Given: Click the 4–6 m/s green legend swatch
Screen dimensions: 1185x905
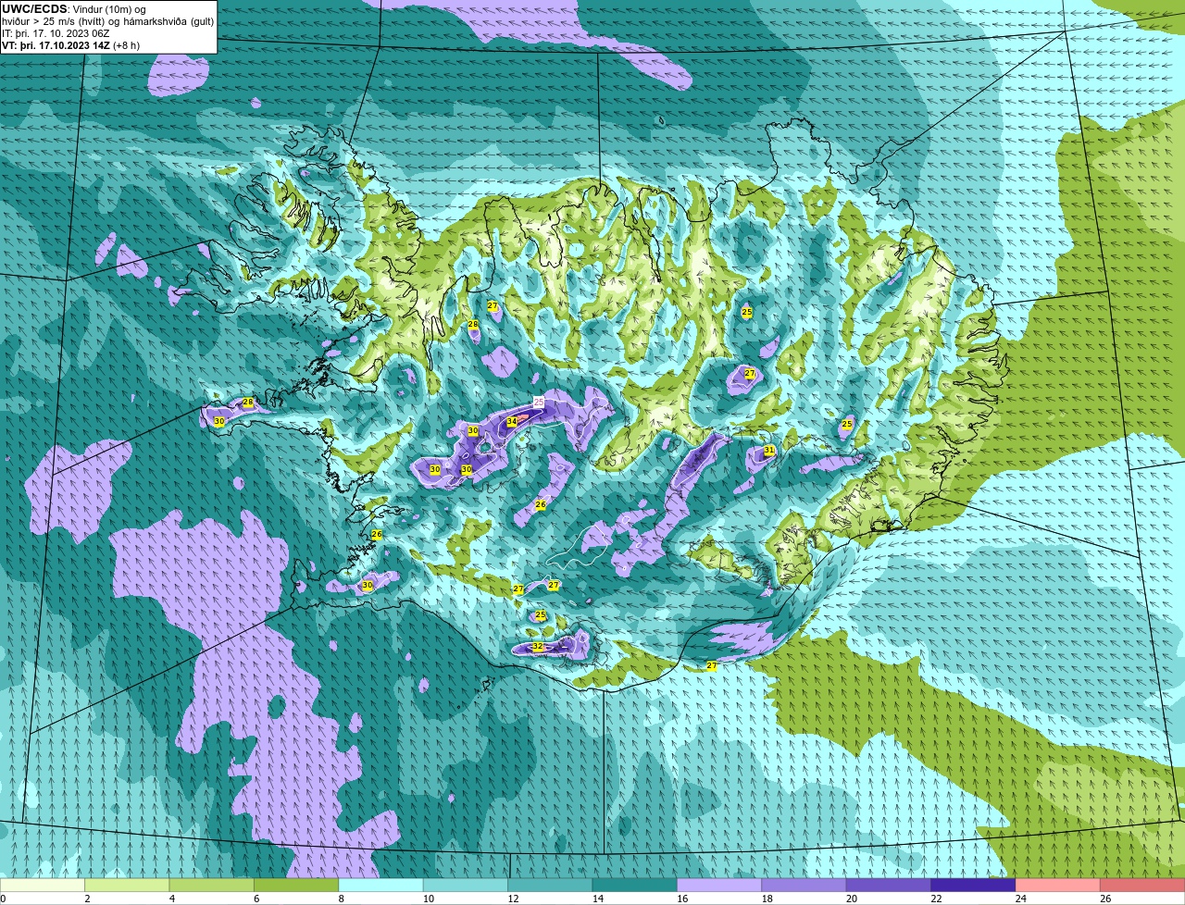Looking at the screenshot, I should 212,885.
